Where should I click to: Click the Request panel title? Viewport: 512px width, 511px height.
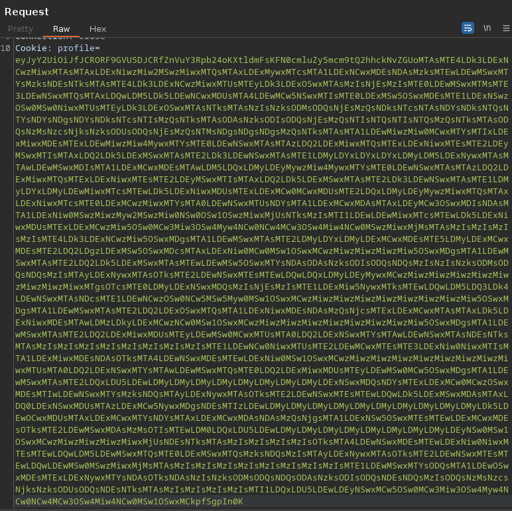tap(27, 11)
